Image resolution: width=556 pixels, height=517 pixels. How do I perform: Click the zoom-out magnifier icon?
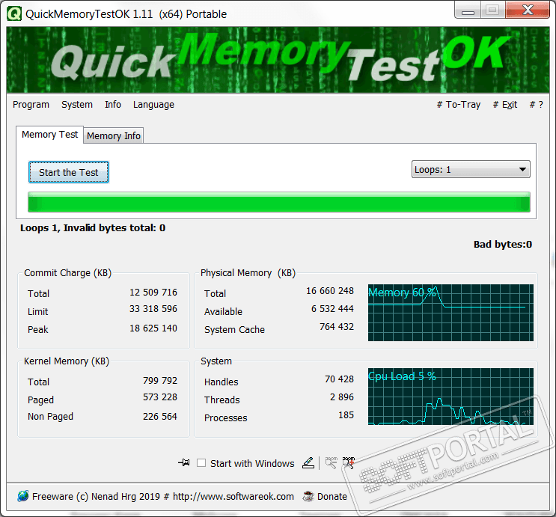(332, 462)
